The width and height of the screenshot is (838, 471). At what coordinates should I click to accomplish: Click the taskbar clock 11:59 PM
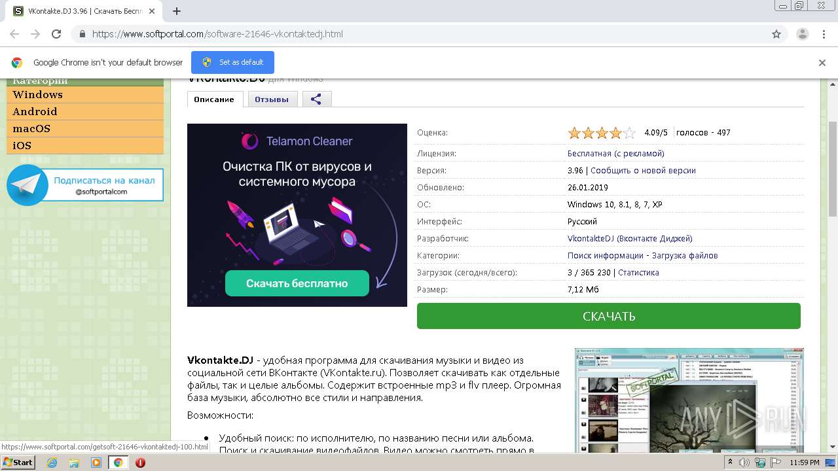point(805,462)
